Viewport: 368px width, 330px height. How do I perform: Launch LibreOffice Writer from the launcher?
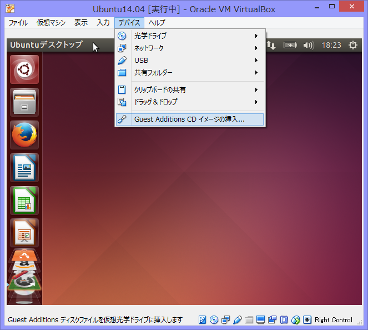point(24,168)
